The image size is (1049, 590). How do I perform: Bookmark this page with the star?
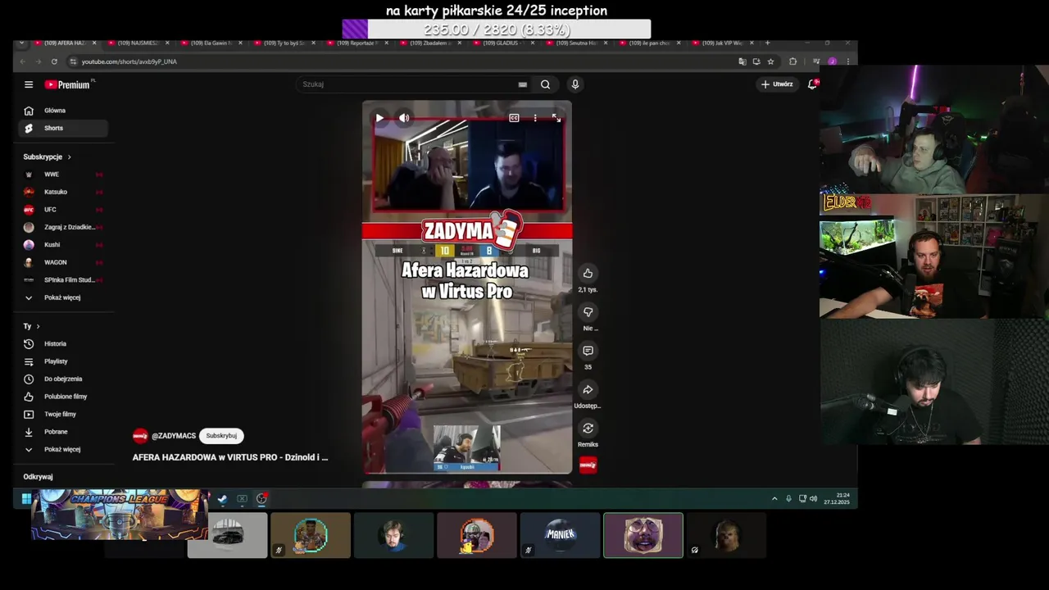[x=770, y=61]
